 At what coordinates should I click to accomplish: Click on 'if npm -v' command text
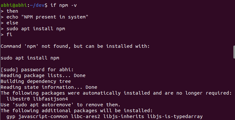tap(64, 5)
